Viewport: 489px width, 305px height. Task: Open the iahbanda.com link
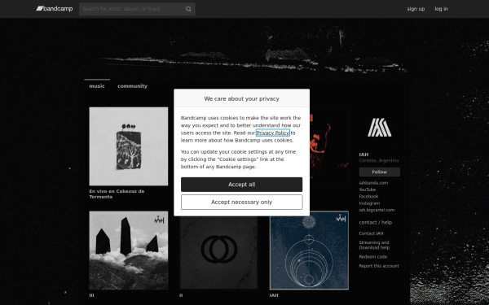(373, 183)
